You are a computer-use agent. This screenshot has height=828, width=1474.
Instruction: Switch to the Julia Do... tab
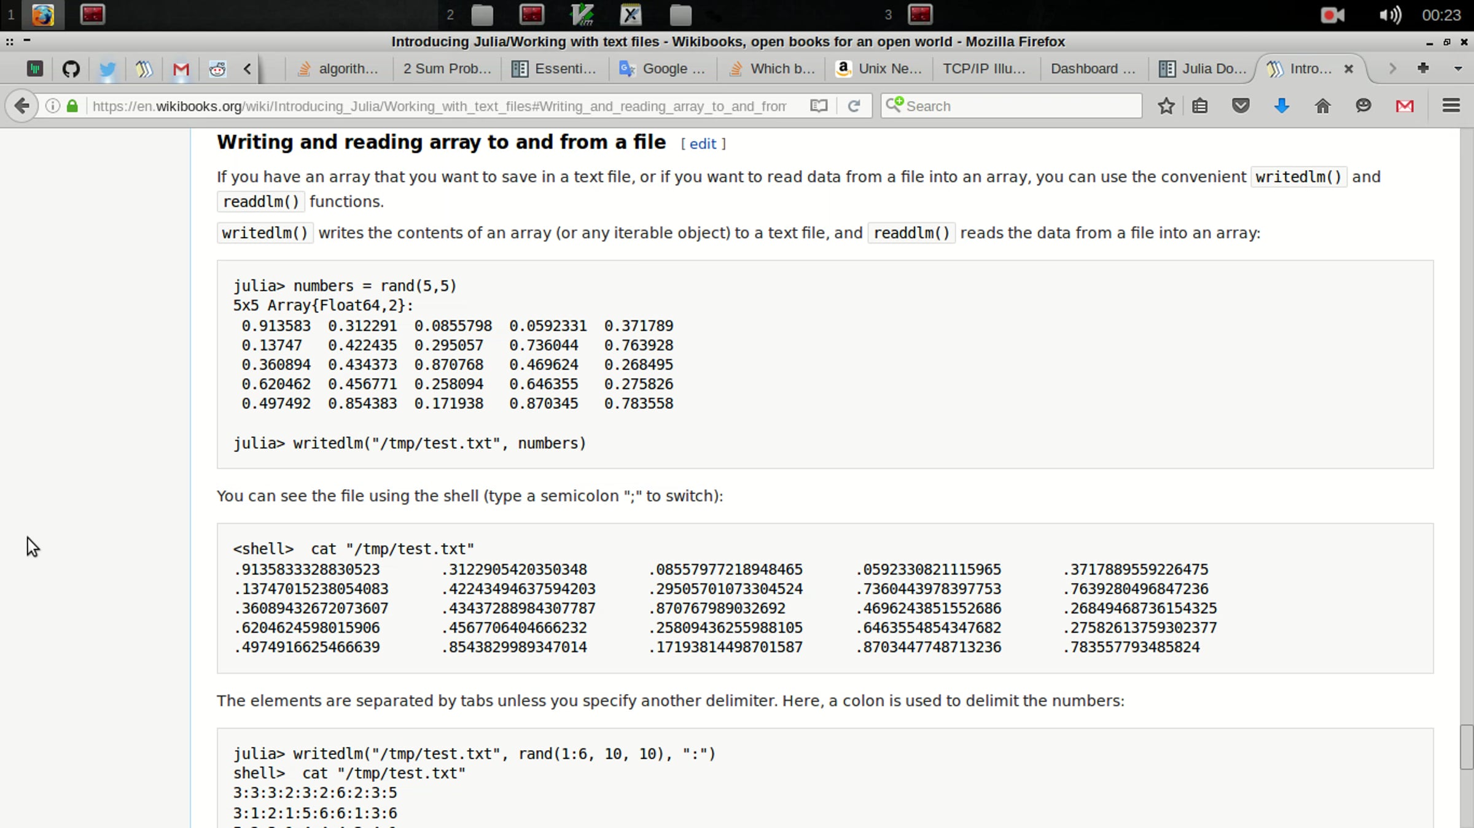coord(1203,69)
